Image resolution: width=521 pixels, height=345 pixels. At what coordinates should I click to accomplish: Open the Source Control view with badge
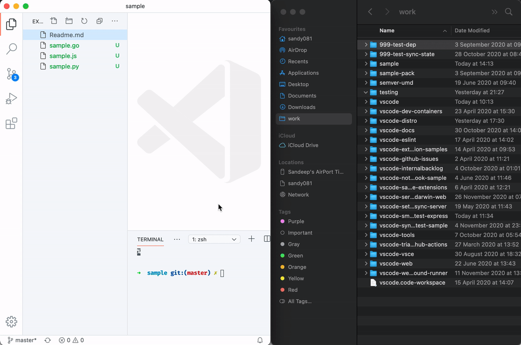(12, 74)
